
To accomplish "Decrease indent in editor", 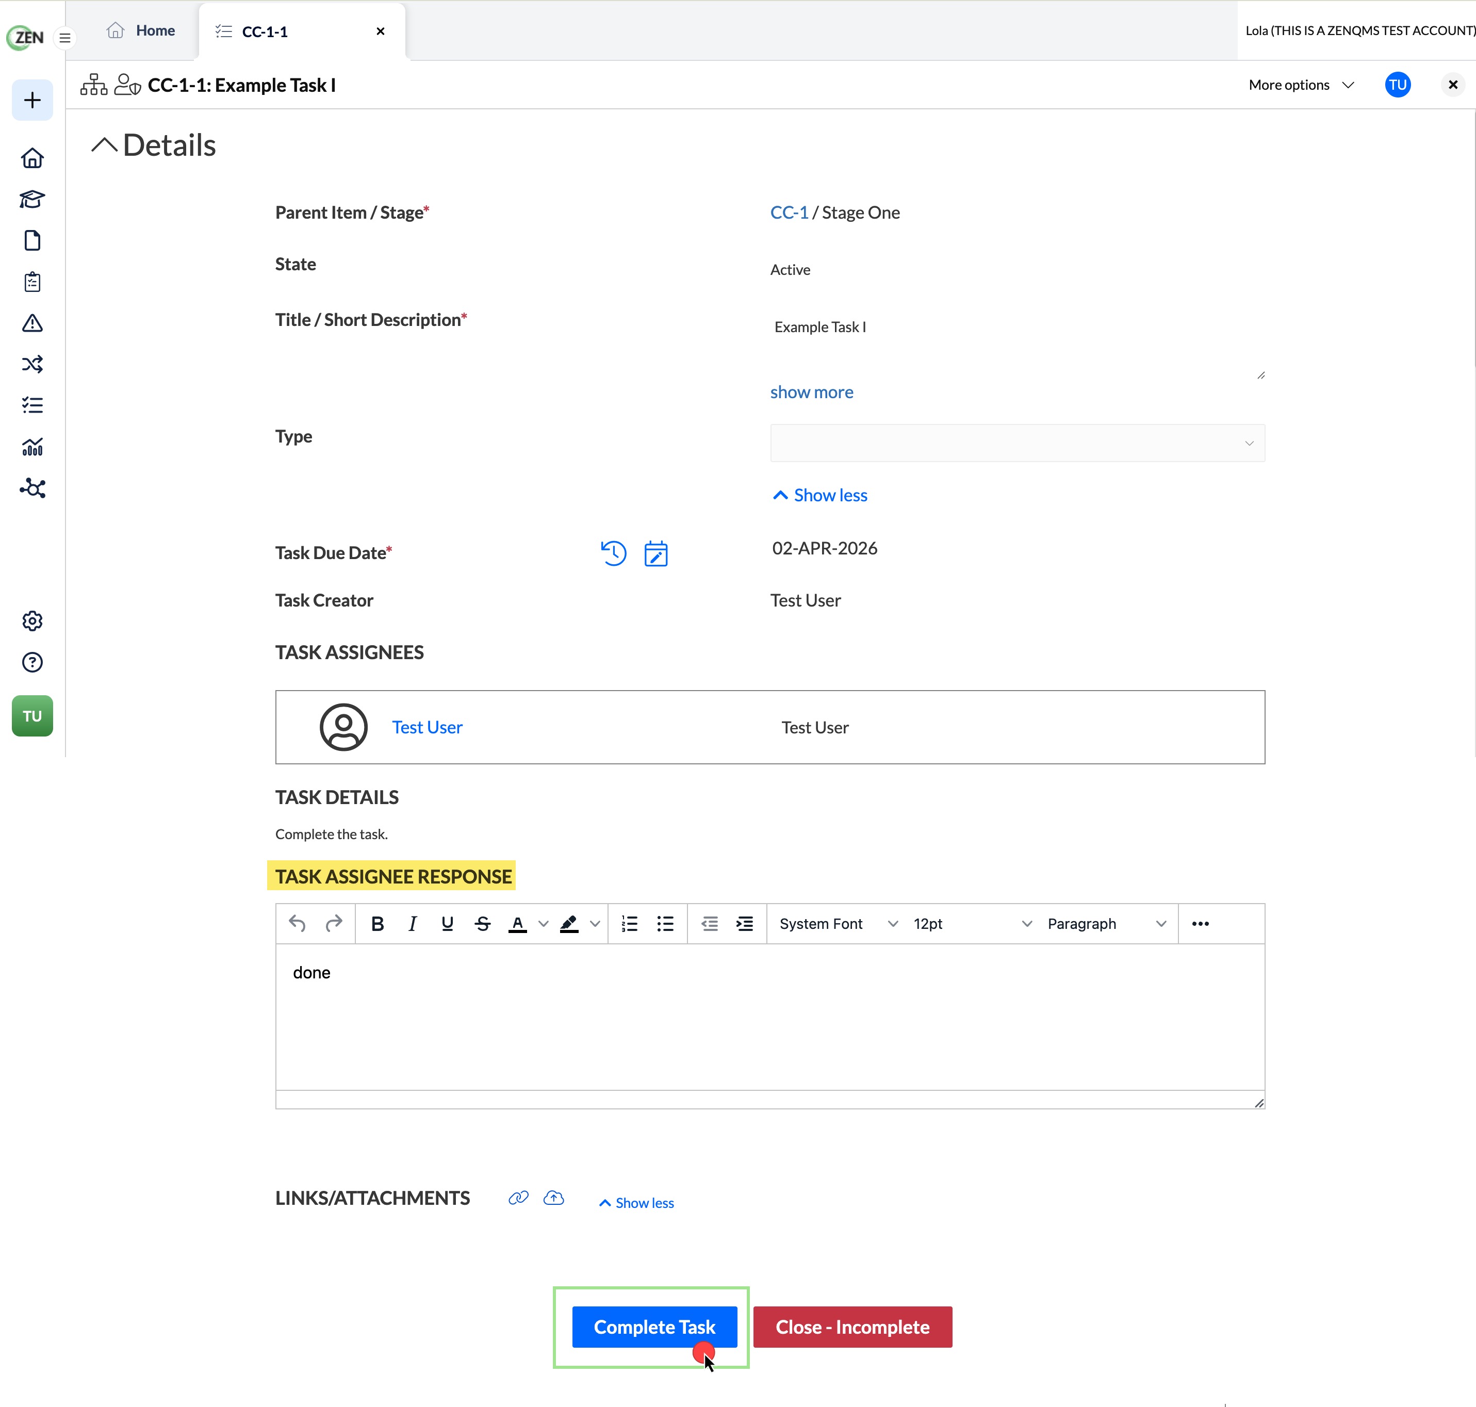I will [709, 924].
